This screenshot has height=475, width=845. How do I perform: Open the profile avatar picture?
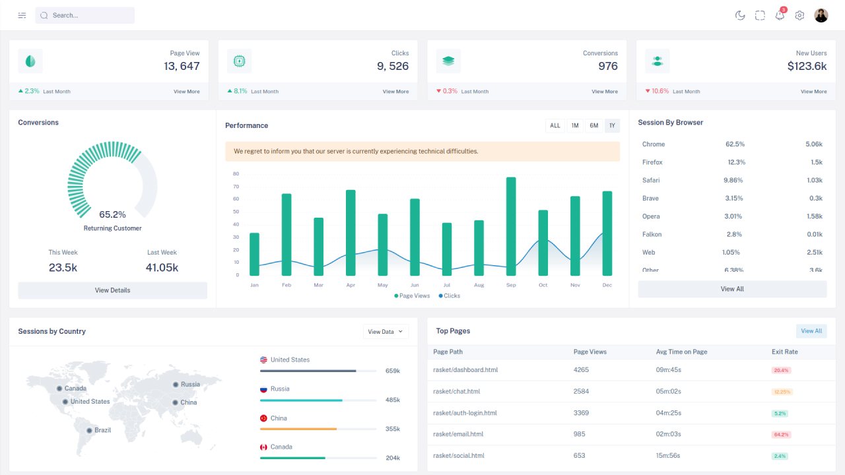click(822, 15)
